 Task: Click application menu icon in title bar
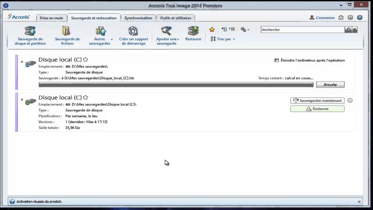(5, 5)
